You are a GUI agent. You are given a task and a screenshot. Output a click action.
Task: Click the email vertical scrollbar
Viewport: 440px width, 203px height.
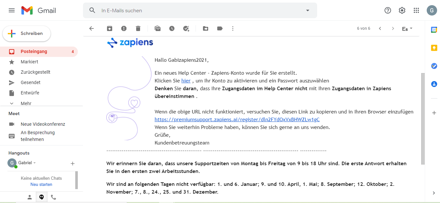(x=422, y=119)
